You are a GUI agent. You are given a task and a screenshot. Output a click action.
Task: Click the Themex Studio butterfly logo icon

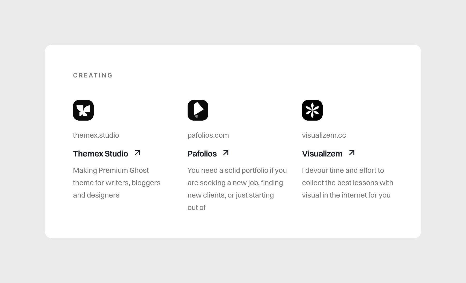coord(83,110)
